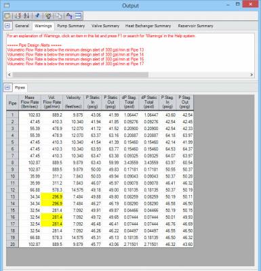Click the 102.83 mass flow cell
The image size is (261, 271).
click(30, 114)
